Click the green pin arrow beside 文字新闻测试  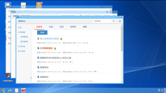(x=55, y=48)
